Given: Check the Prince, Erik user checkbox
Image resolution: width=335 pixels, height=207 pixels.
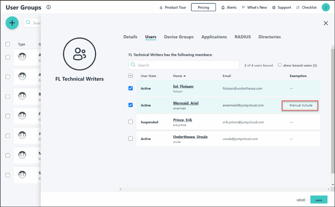Looking at the screenshot, I should click(131, 122).
